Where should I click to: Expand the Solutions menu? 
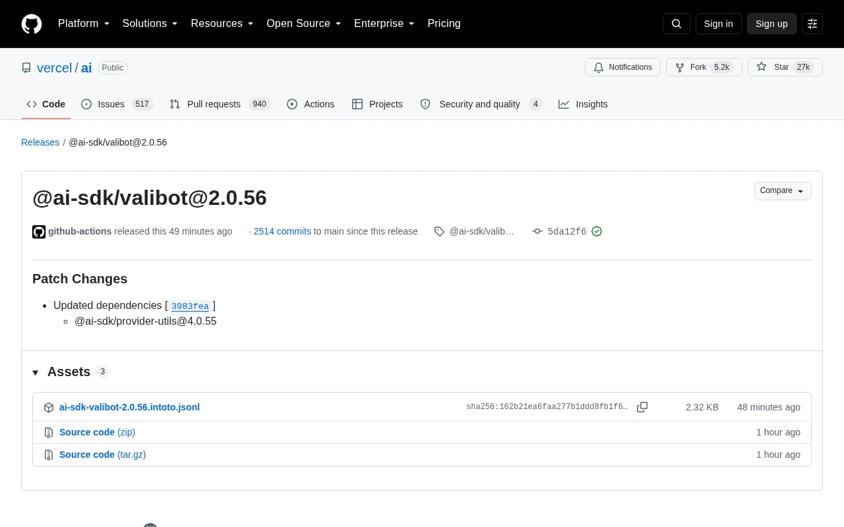point(150,24)
